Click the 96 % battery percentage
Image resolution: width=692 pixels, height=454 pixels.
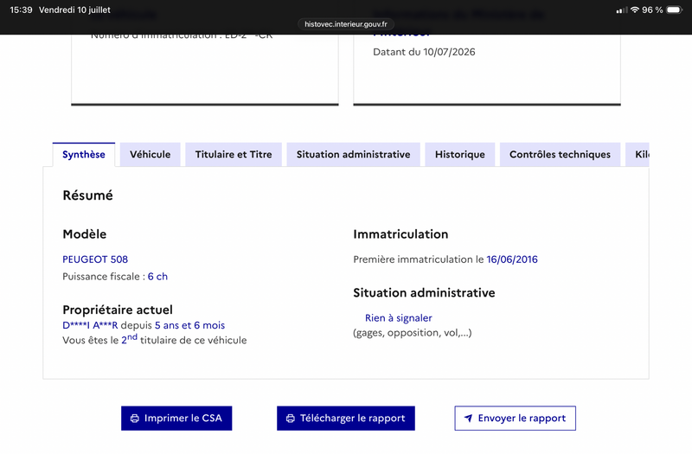pyautogui.click(x=652, y=10)
